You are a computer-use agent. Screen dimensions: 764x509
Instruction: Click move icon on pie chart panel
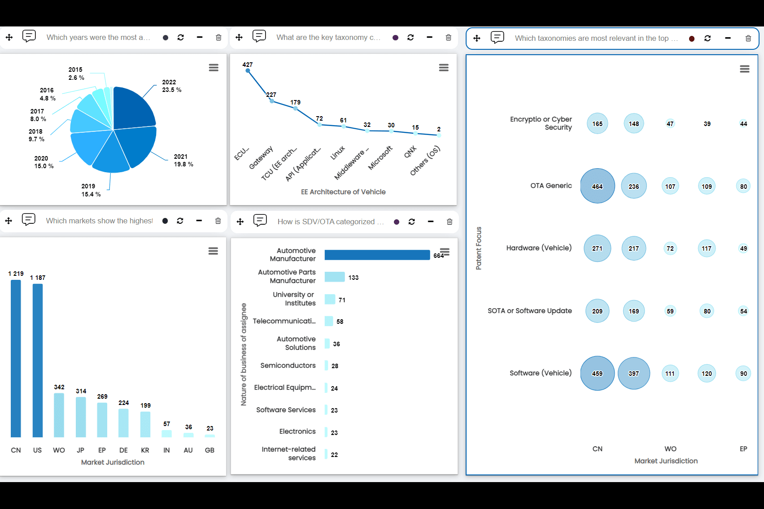[9, 38]
